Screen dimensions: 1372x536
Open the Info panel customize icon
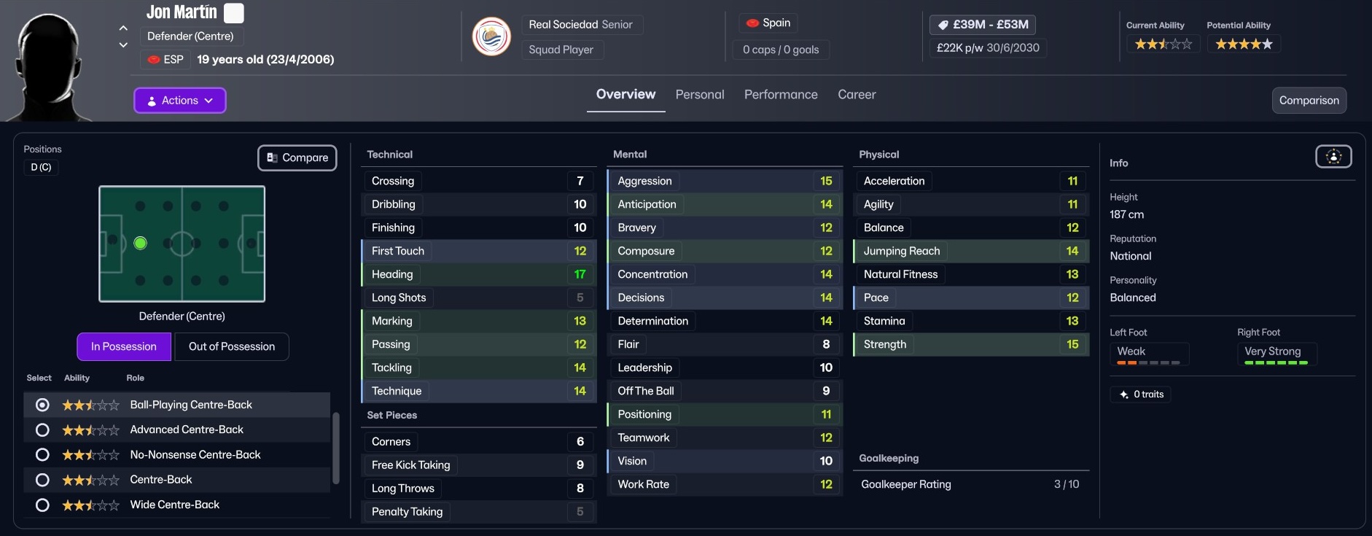tap(1333, 157)
